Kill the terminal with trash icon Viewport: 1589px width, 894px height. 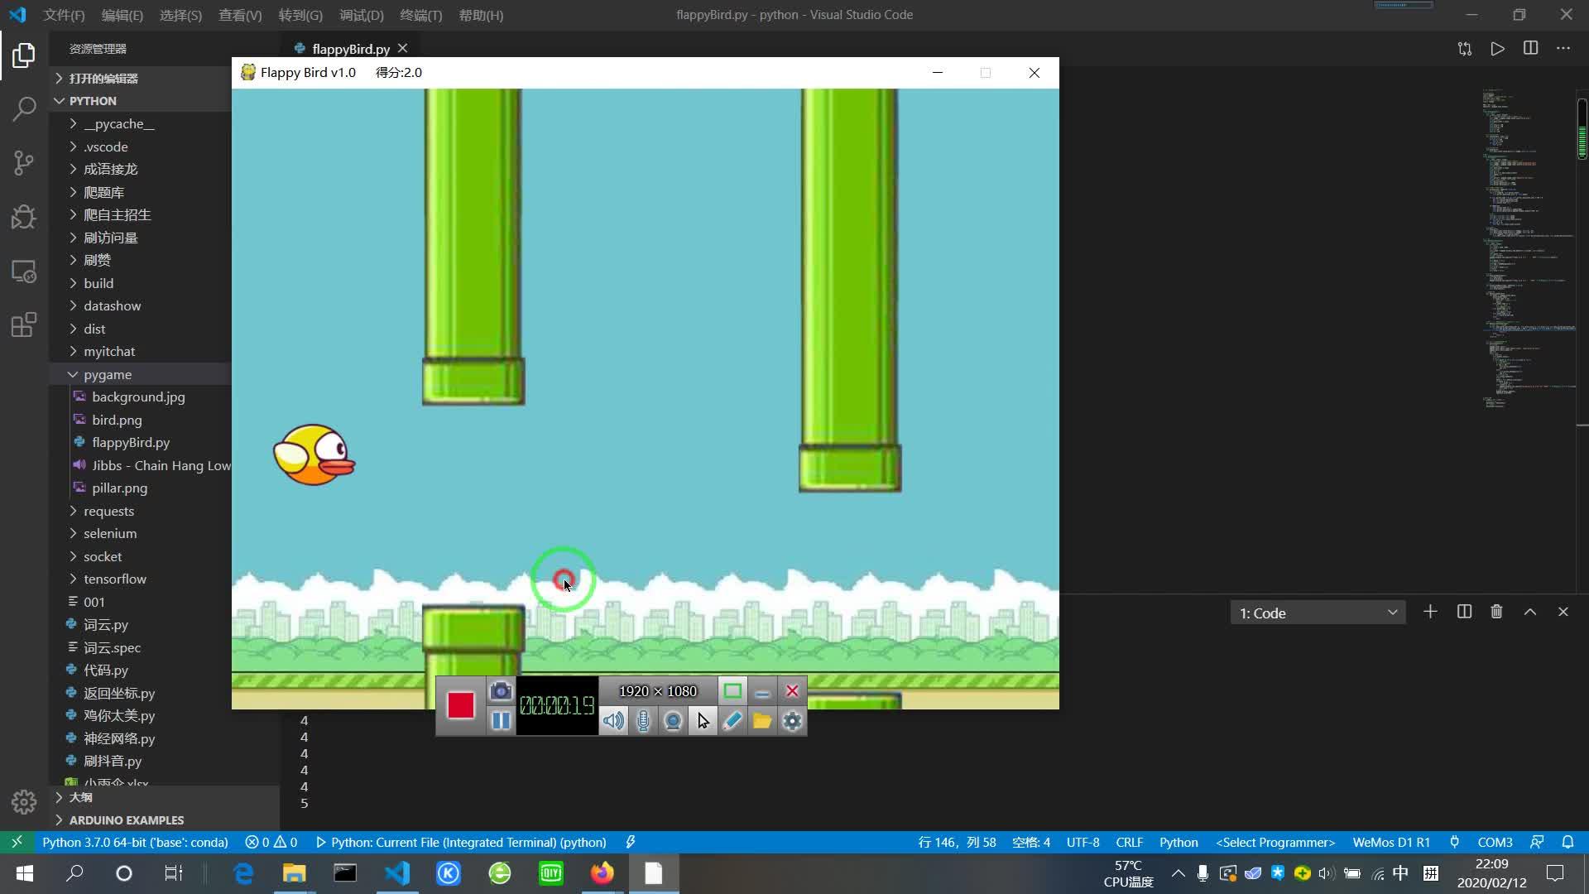[1496, 612]
